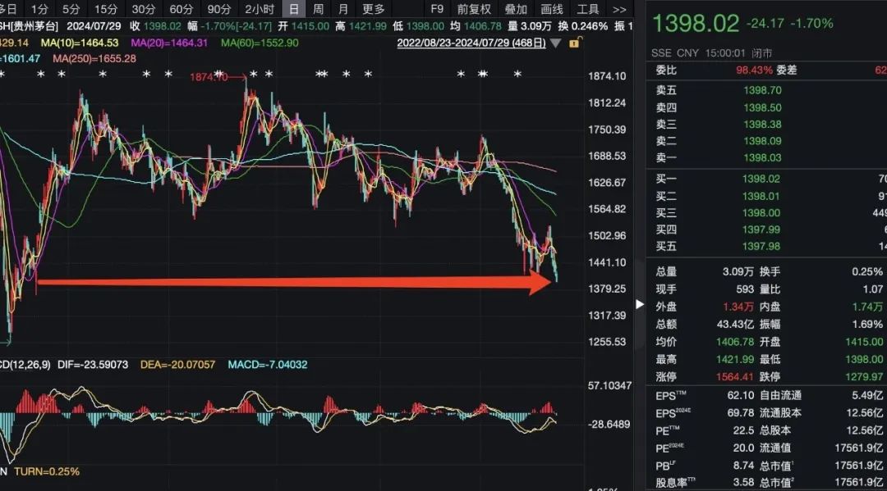Image resolution: width=887 pixels, height=491 pixels.
Task: Expand the date range dropdown triangle
Action: tap(555, 43)
